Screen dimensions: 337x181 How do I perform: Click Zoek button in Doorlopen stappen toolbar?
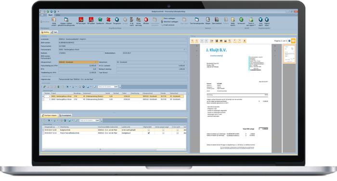point(97,121)
